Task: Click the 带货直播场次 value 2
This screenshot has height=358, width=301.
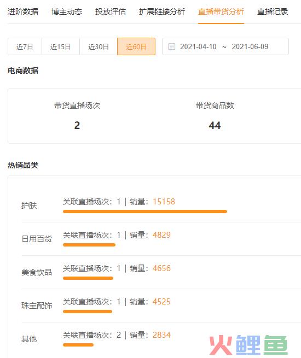Action: click(x=77, y=126)
